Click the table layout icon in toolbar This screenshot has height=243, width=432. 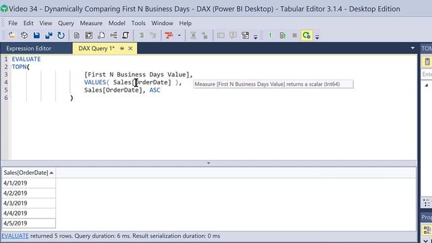[88, 35]
